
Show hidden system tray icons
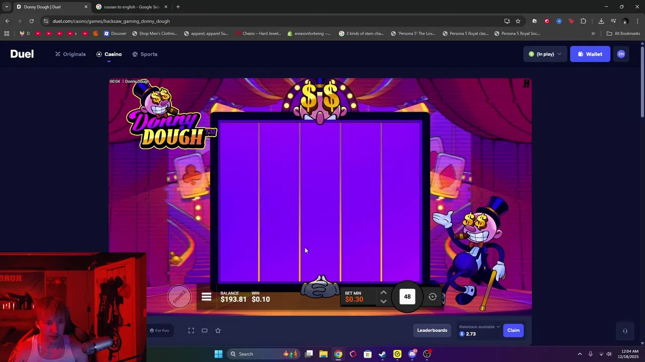click(579, 354)
